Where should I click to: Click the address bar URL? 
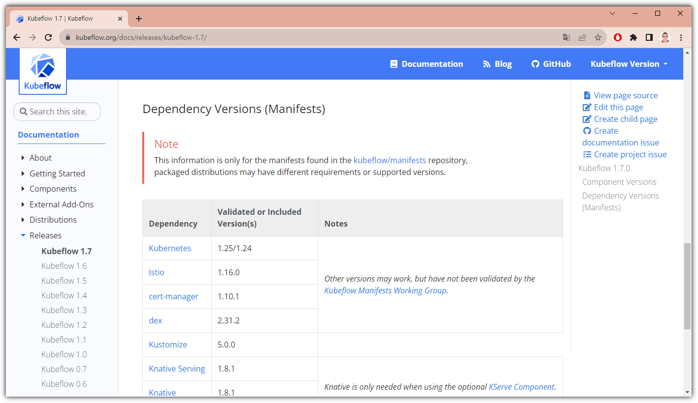(x=141, y=37)
